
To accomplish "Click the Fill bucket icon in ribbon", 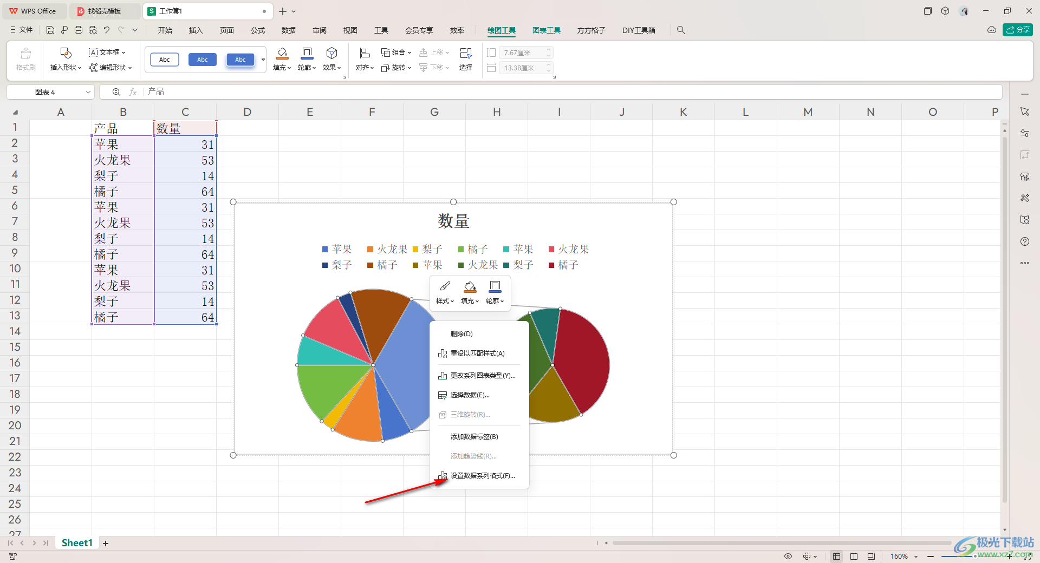I will point(282,53).
